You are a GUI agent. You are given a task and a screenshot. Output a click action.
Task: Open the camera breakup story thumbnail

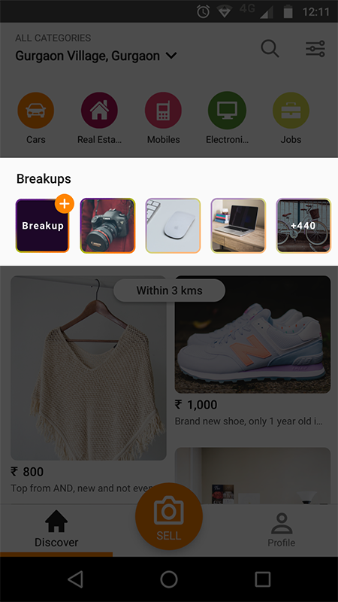tap(107, 226)
